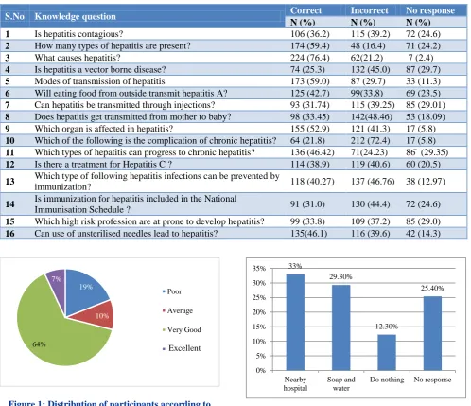Click incorrect value '109 (37.2)'
Image resolution: width=471 pixels, height=406 pixels.
(371, 221)
